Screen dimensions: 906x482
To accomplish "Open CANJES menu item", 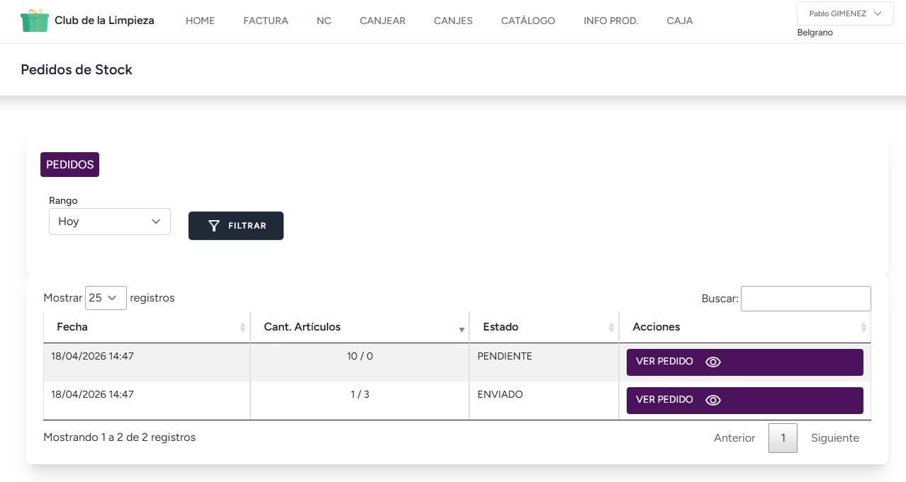I will pyautogui.click(x=453, y=21).
